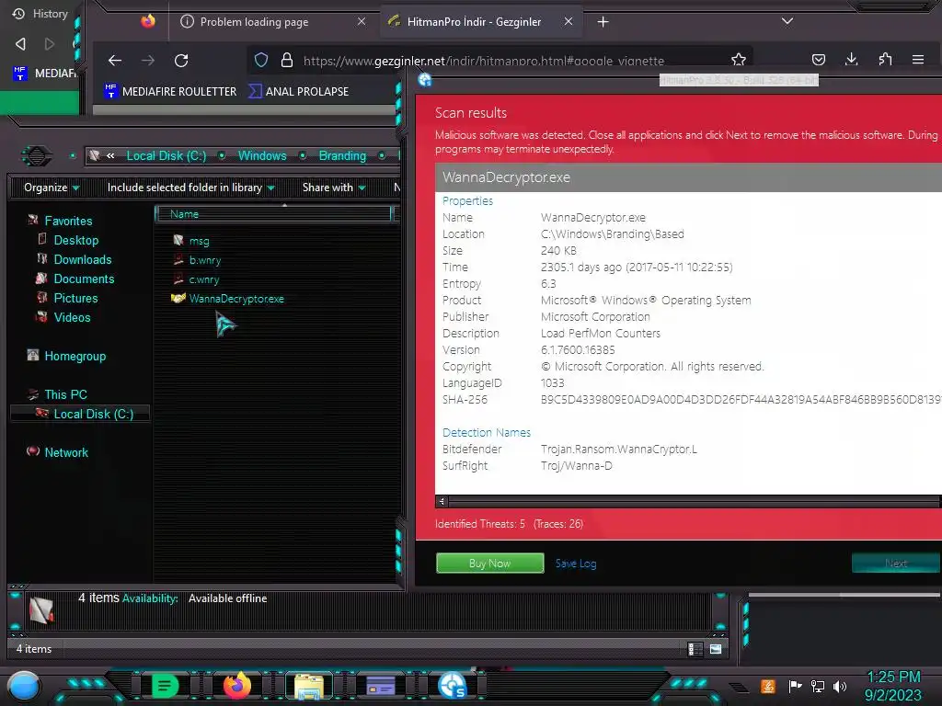Click the Next button in HitmanPro

[x=895, y=564]
